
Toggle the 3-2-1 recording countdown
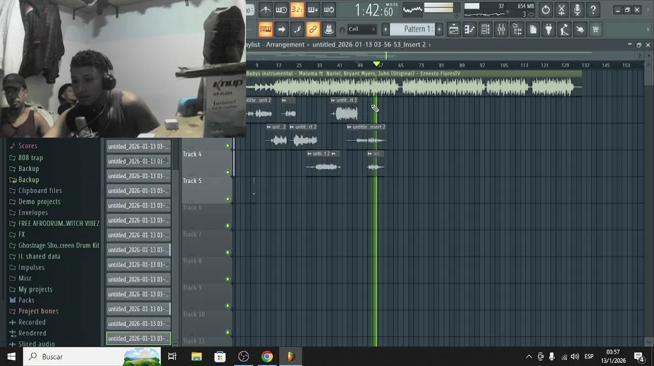pyautogui.click(x=297, y=10)
